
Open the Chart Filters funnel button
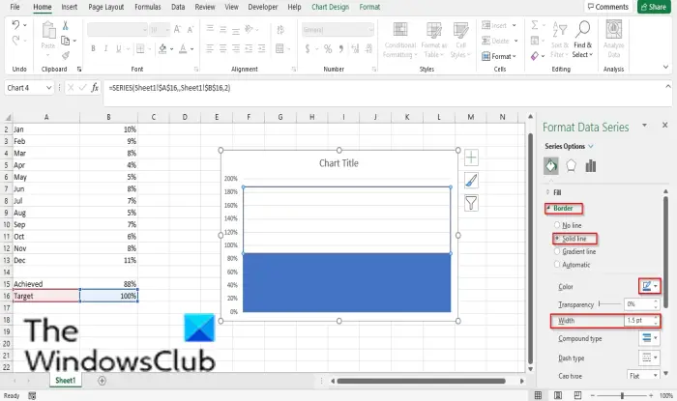471,203
